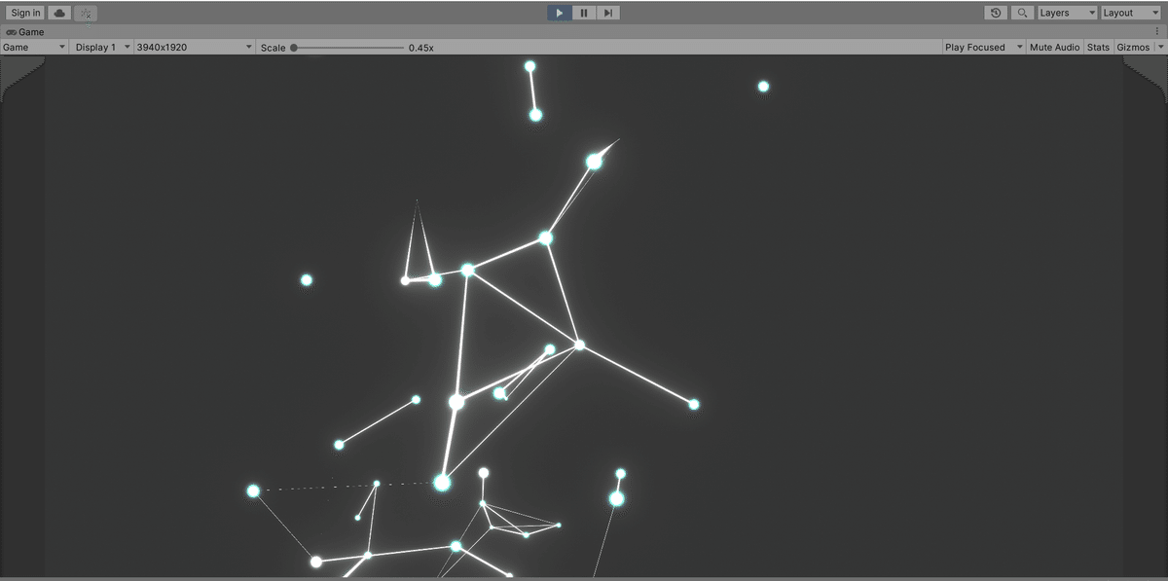Image resolution: width=1168 pixels, height=581 pixels.
Task: Pause the running game
Action: click(x=584, y=13)
